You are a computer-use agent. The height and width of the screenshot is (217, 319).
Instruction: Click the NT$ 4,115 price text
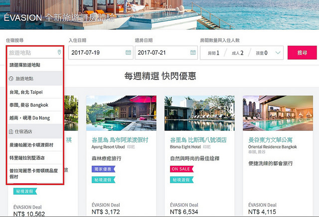coord(262,212)
